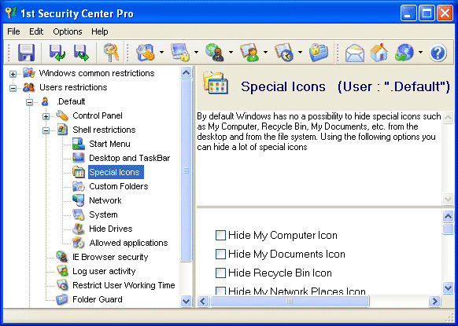The image size is (458, 326).
Task: Click the IE Browser security tree icon
Action: tap(62, 257)
